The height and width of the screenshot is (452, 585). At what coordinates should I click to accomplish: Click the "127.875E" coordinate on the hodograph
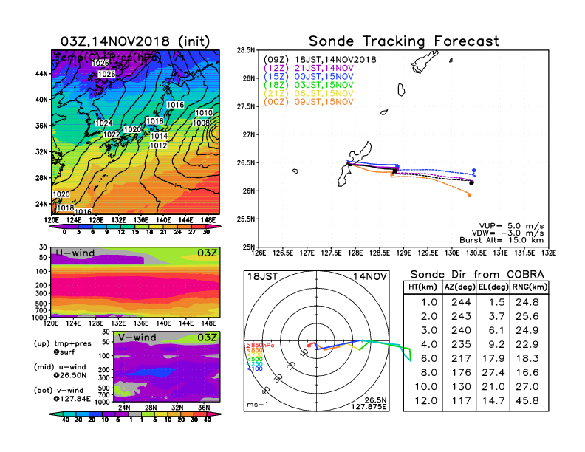(x=369, y=406)
